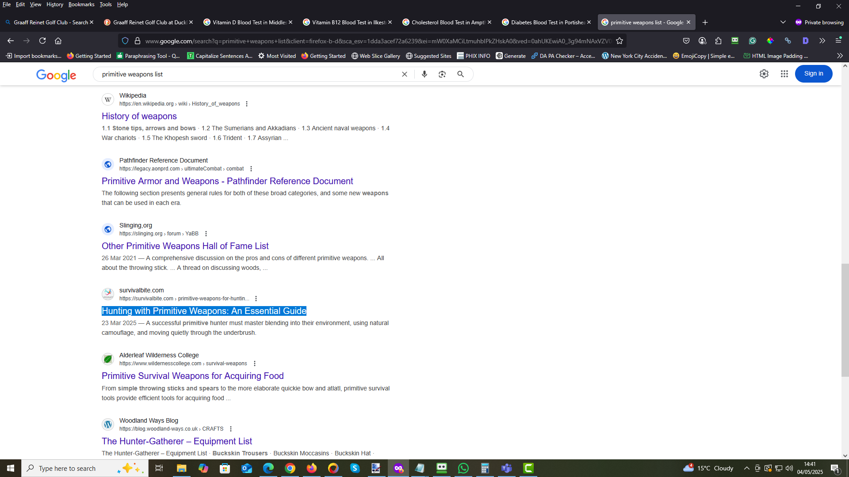Close the primitive weapons list tab

coord(688,22)
